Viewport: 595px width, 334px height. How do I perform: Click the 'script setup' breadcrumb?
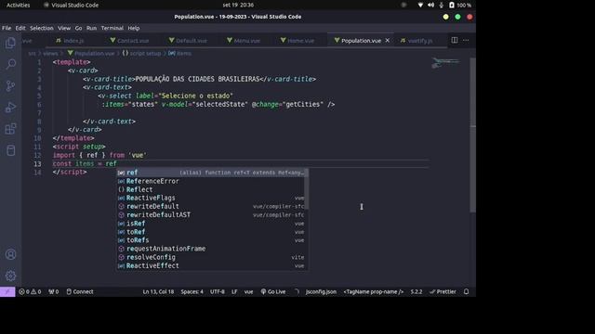(x=141, y=54)
